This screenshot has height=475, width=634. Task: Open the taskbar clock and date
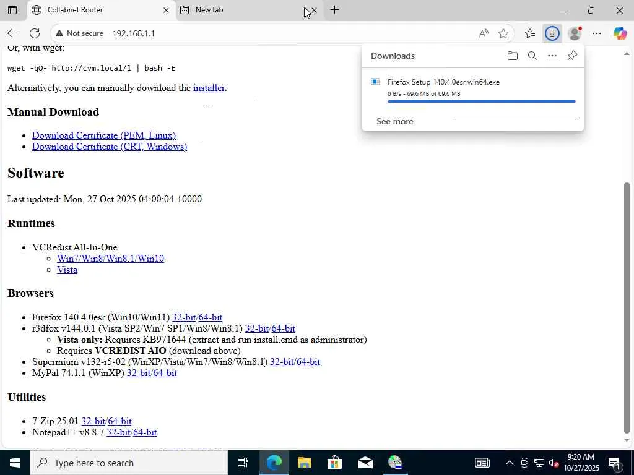tap(581, 463)
